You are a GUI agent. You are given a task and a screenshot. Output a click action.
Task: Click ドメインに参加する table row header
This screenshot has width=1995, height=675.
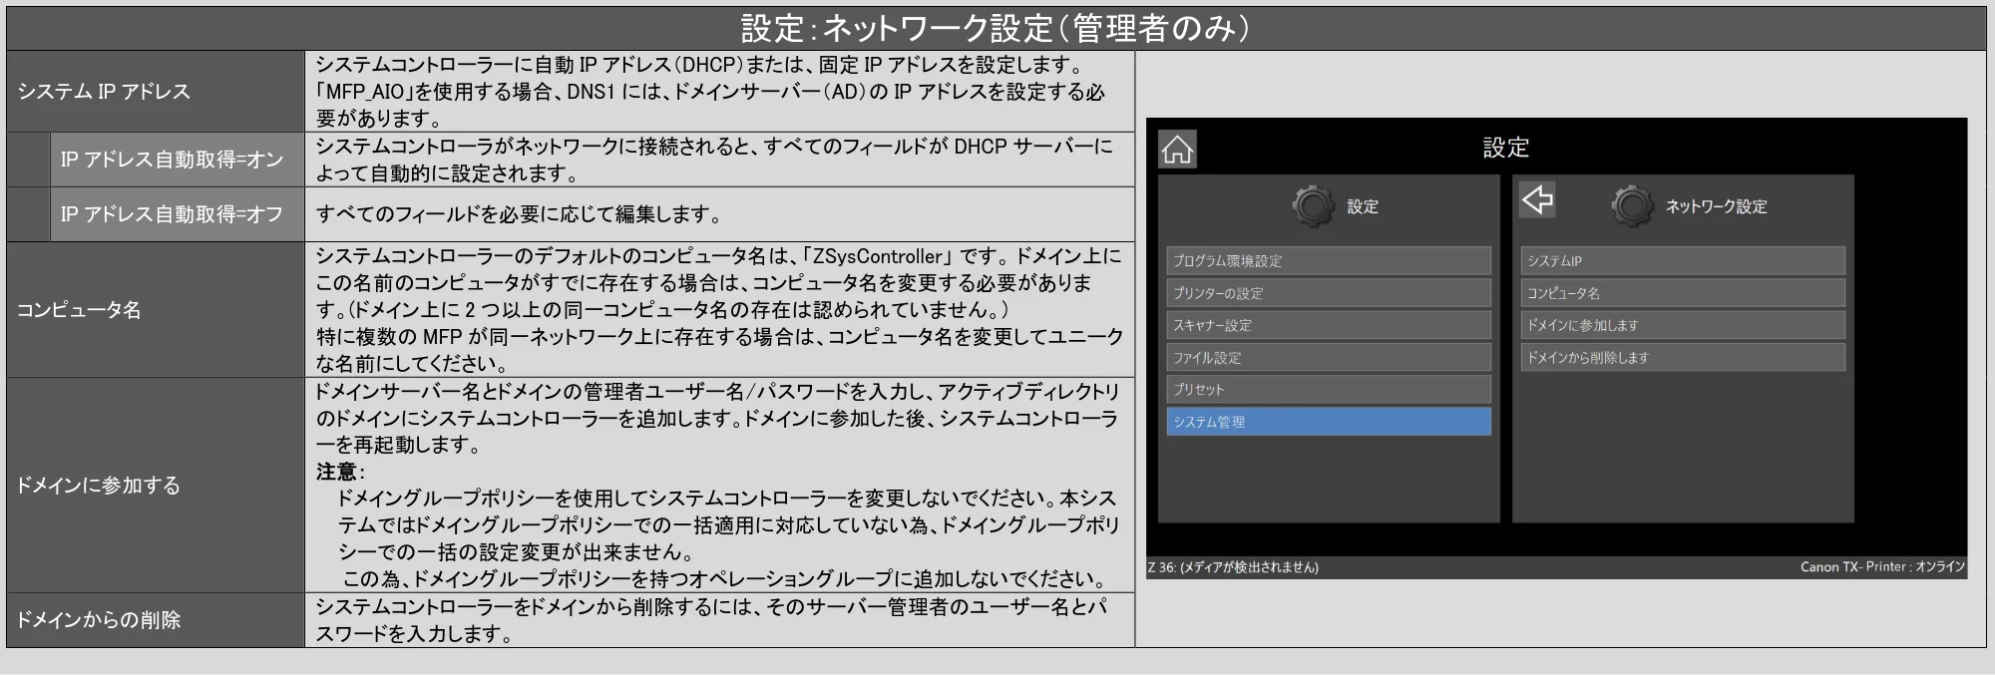(x=156, y=486)
